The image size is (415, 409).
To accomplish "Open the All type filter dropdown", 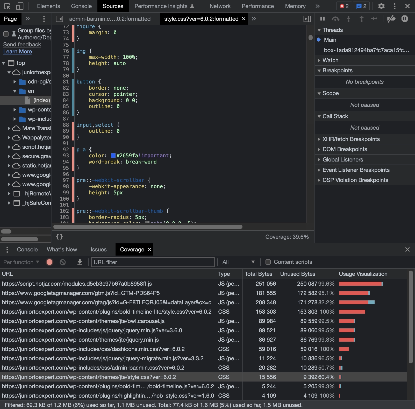I will 238,262.
